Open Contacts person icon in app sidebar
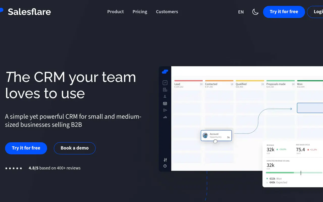 click(x=165, y=96)
